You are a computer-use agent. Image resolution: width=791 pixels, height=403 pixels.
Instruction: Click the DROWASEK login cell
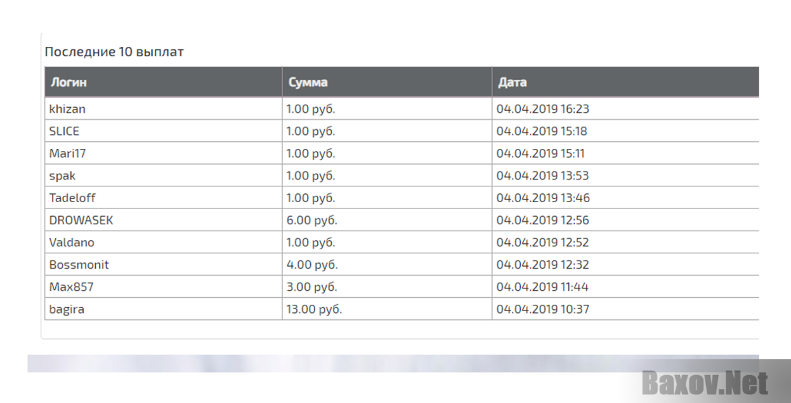pos(164,220)
